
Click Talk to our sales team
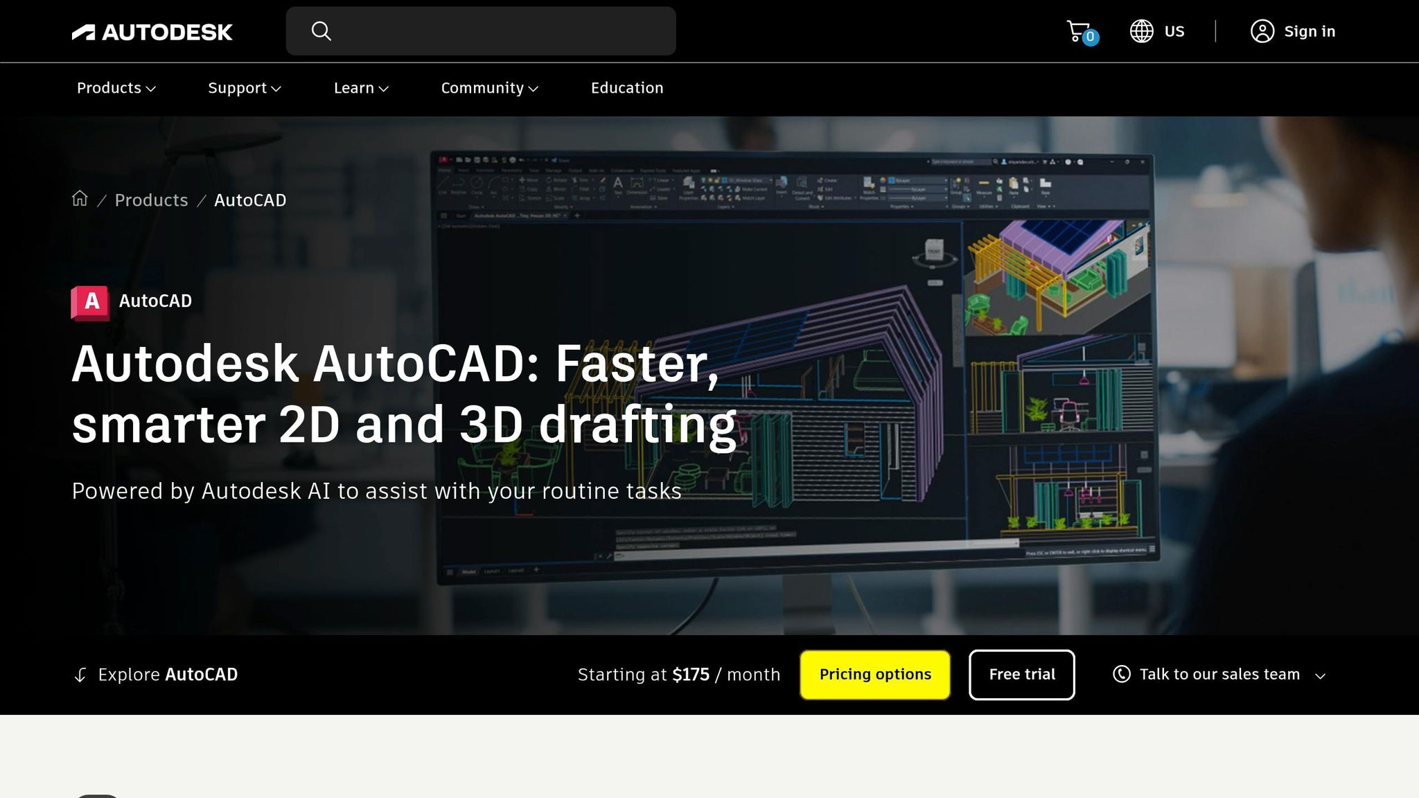(1219, 674)
